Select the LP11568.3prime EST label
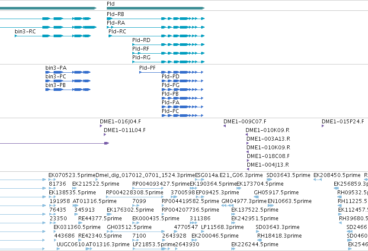The image size is (368, 251). click(x=223, y=228)
